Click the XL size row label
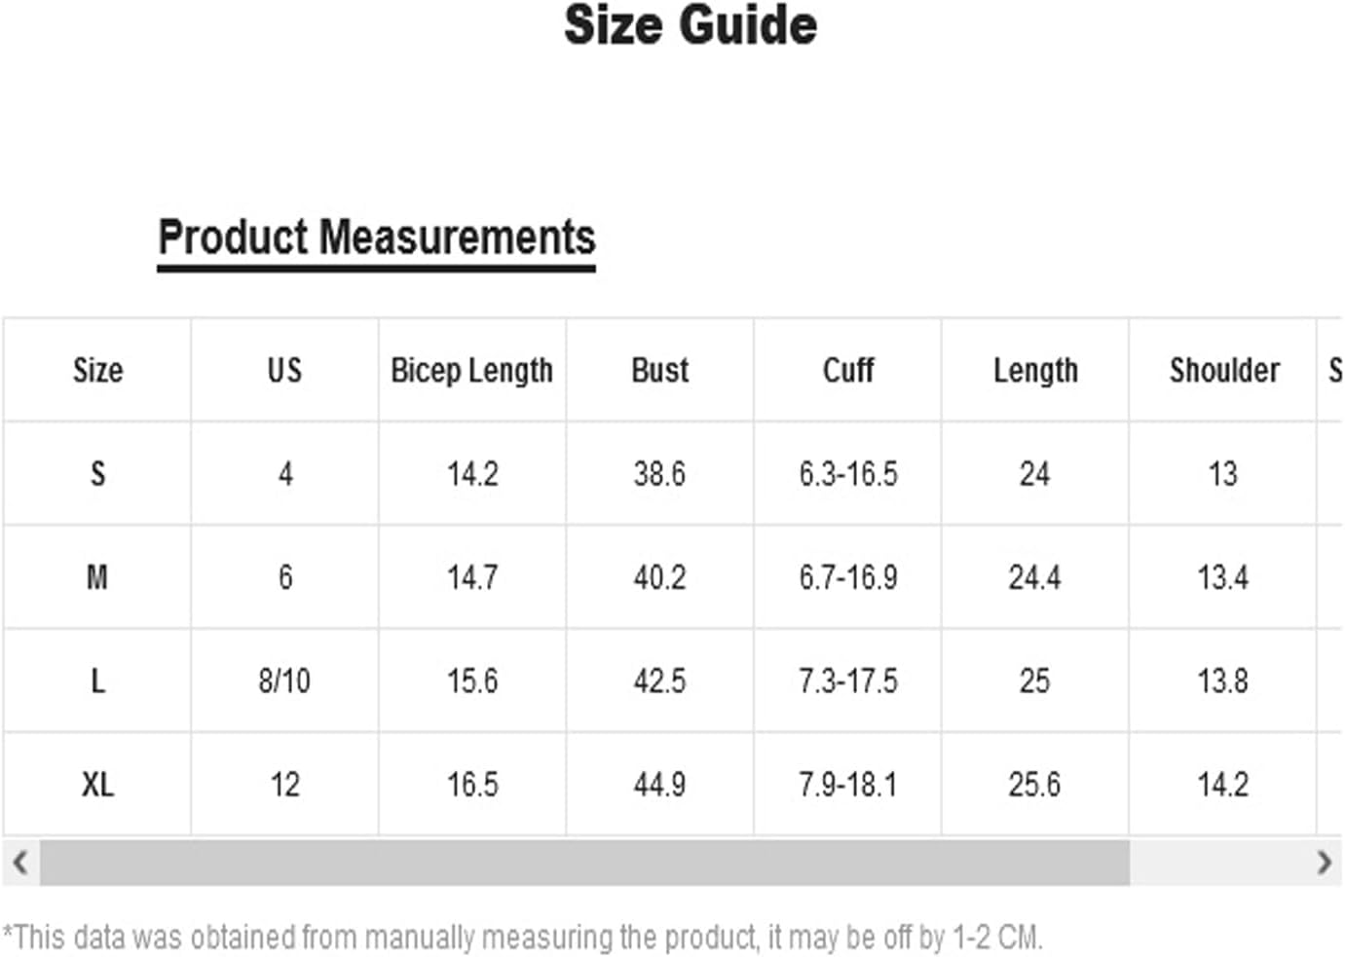The image size is (1345, 957). 97,785
